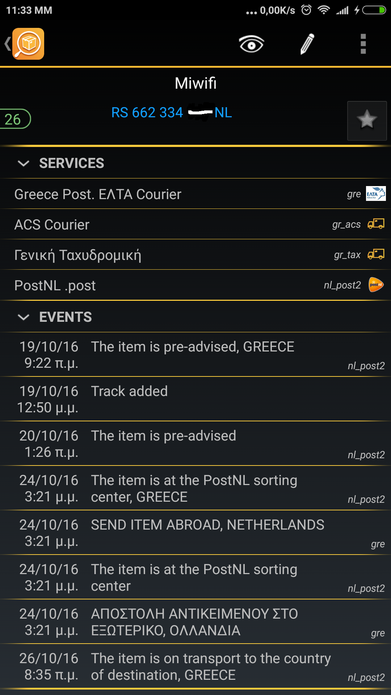
Task: Tap the alarm clock status bar icon
Action: tap(306, 10)
